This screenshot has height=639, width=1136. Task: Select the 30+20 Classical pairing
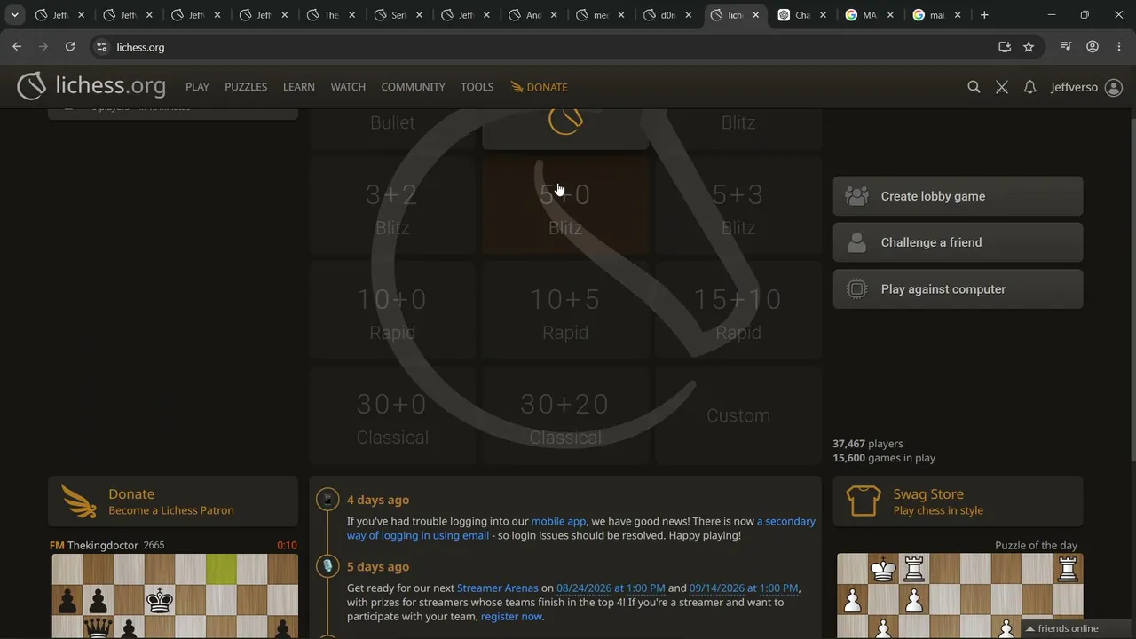point(565,415)
